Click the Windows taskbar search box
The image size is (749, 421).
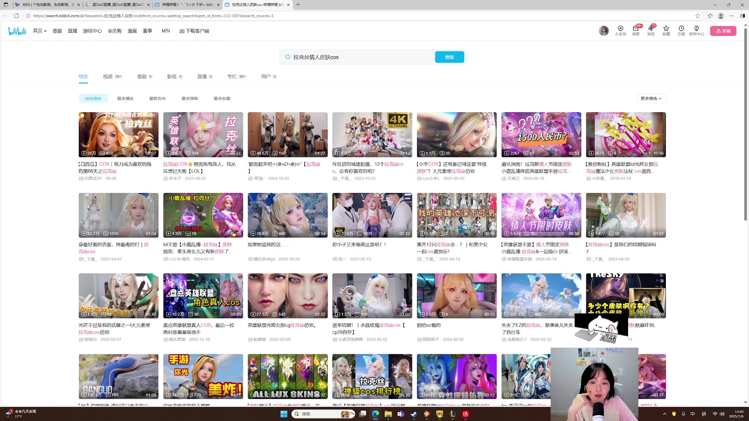point(323,414)
